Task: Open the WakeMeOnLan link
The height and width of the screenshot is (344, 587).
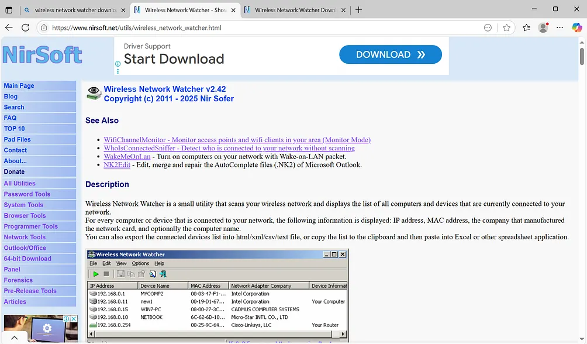Action: [127, 156]
